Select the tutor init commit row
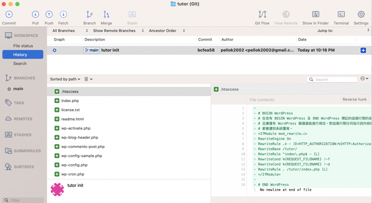Image resolution: width=372 pixels, height=203 pixels. (x=209, y=50)
